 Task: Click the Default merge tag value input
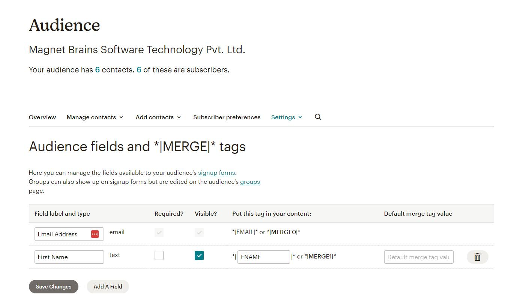[x=419, y=257]
